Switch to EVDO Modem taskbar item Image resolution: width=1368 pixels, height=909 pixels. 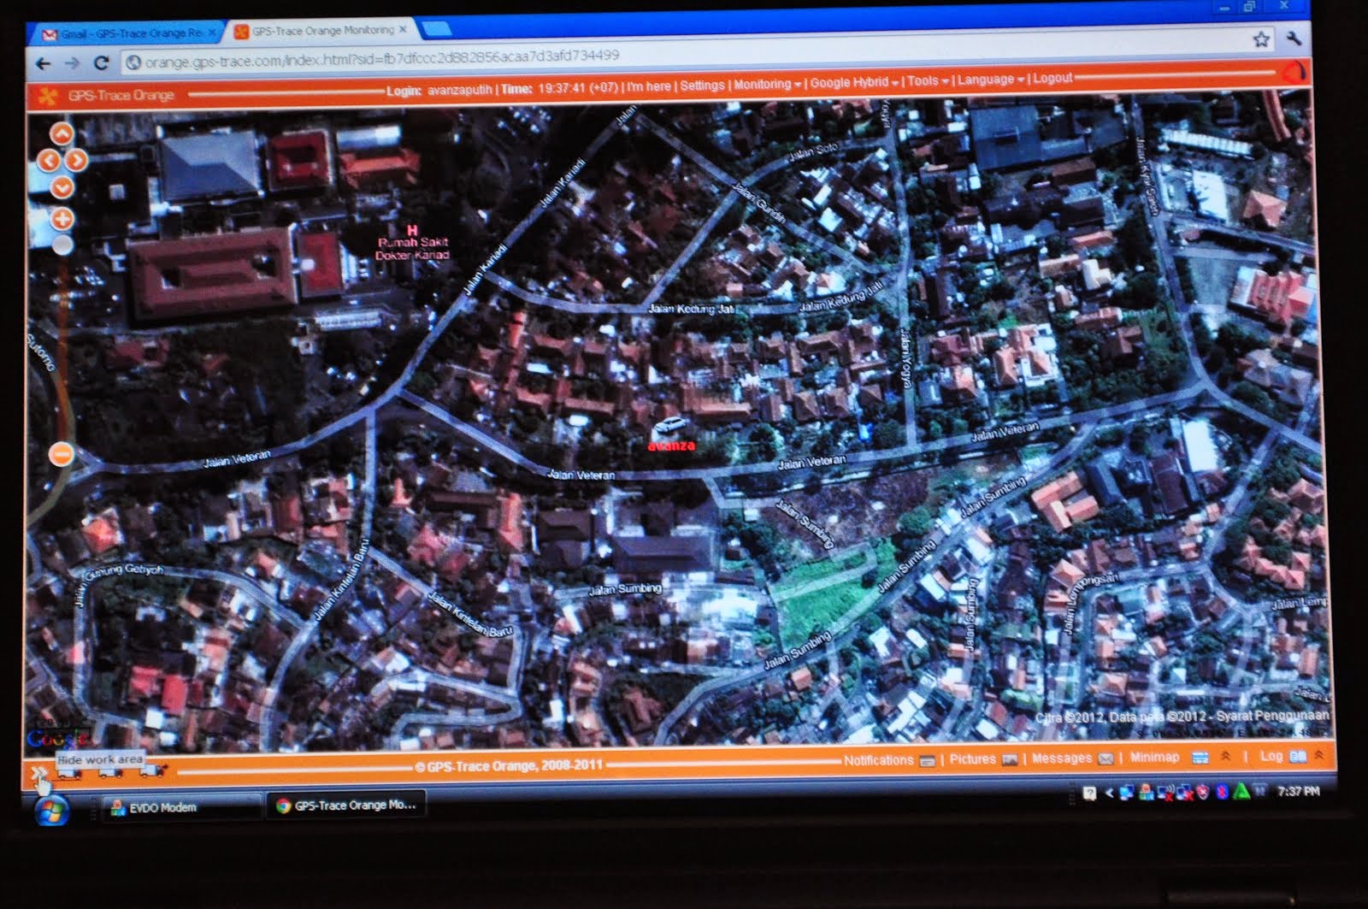(182, 807)
